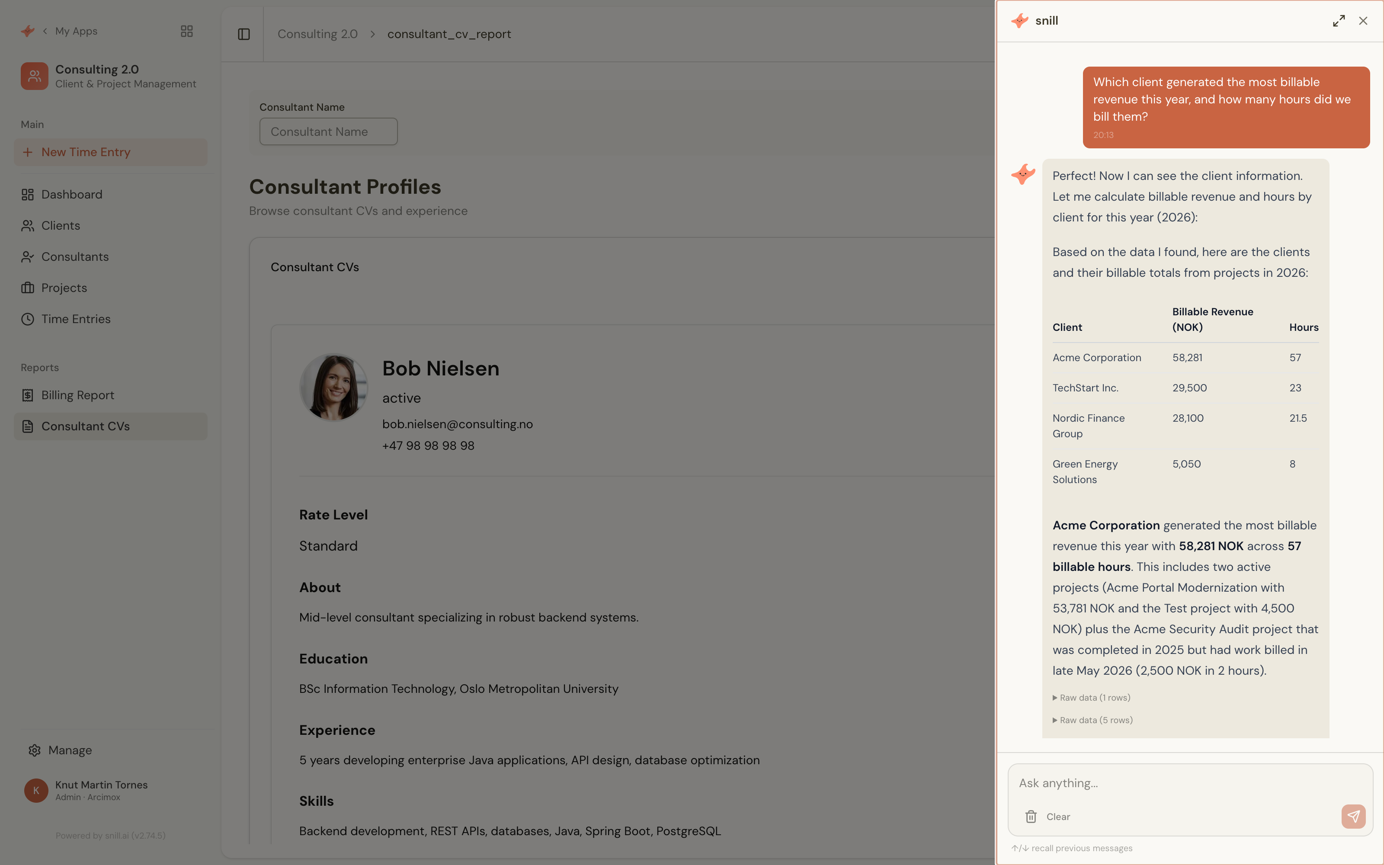Click bob.nielsen@consulting.no email
Viewport: 1384px width, 865px height.
[x=458, y=424]
